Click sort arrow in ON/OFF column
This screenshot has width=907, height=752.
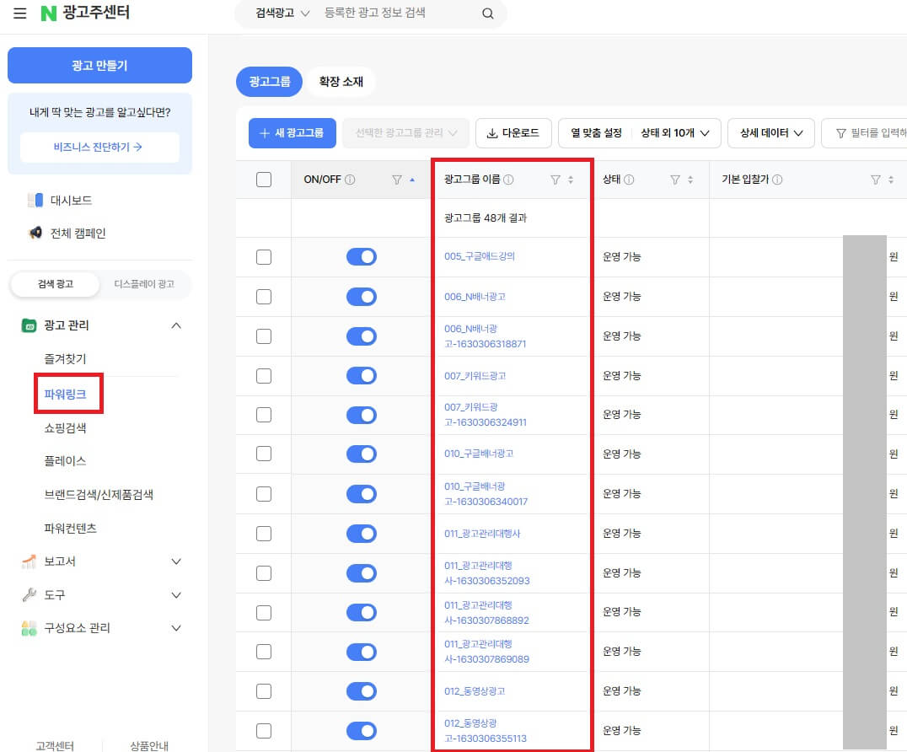click(x=412, y=180)
